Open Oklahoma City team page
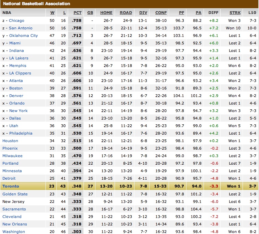Viewport: 259px width, 234px height. click(23, 36)
